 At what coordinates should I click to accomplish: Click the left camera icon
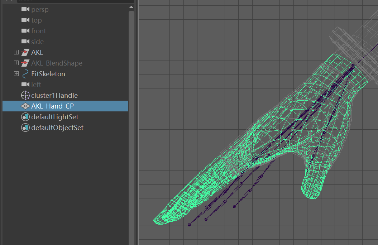tap(25, 85)
